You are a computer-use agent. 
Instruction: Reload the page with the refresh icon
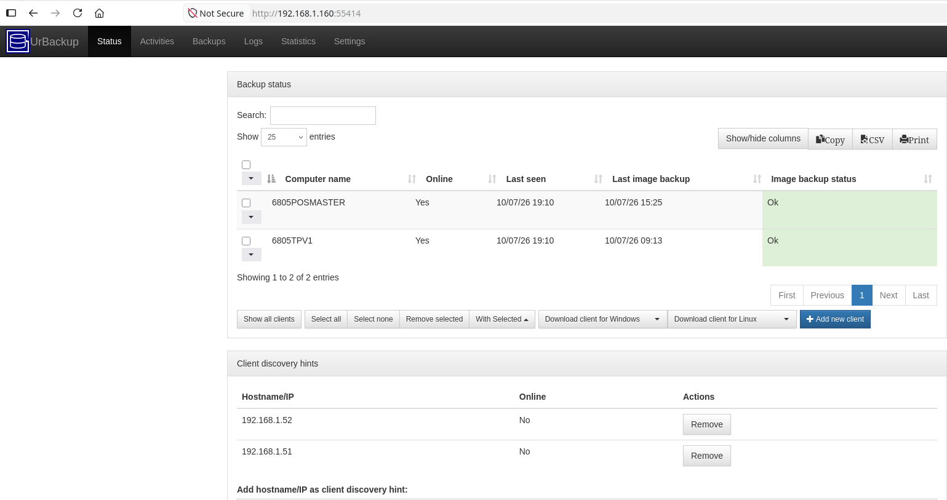pos(78,13)
